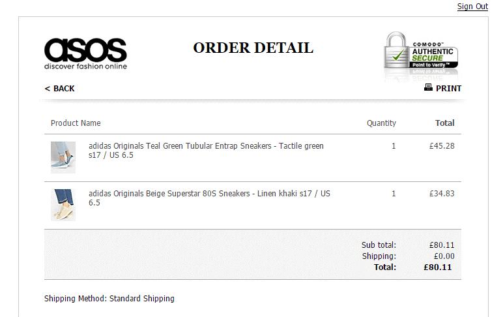Viewport: 503px width, 317px height.
Task: Select the Beige Superstar 80S product name
Action: 209,198
